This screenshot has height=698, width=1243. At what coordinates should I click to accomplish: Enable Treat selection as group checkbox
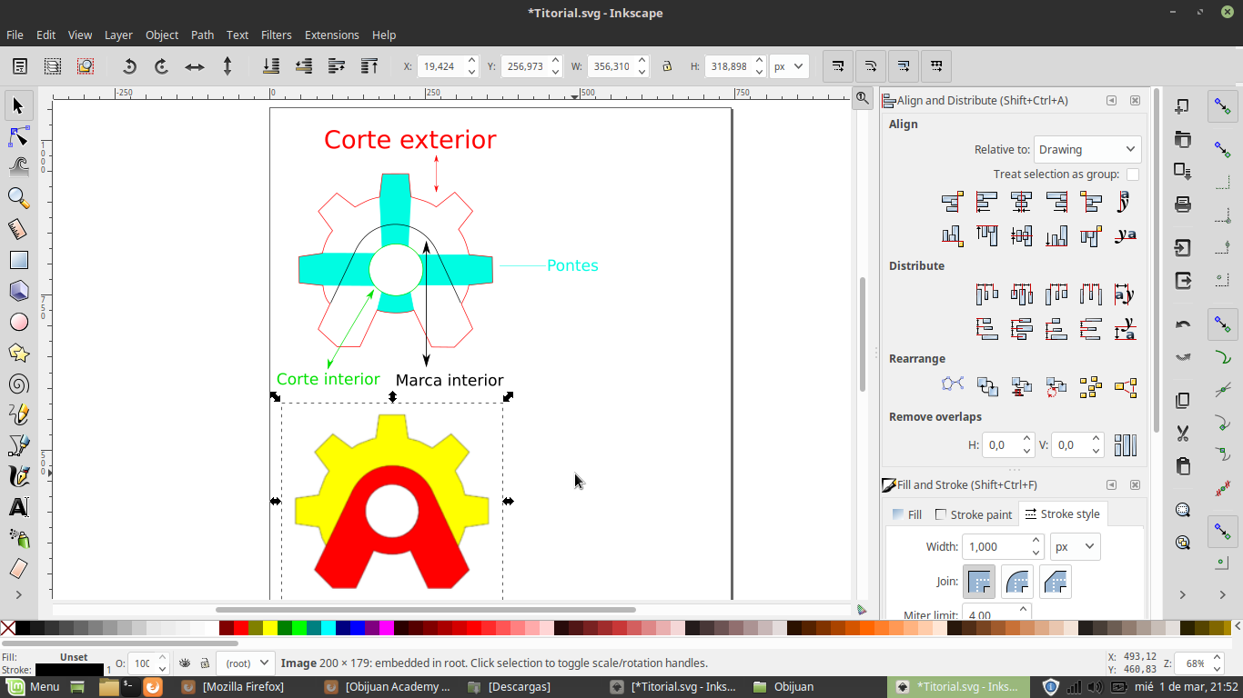coord(1132,174)
